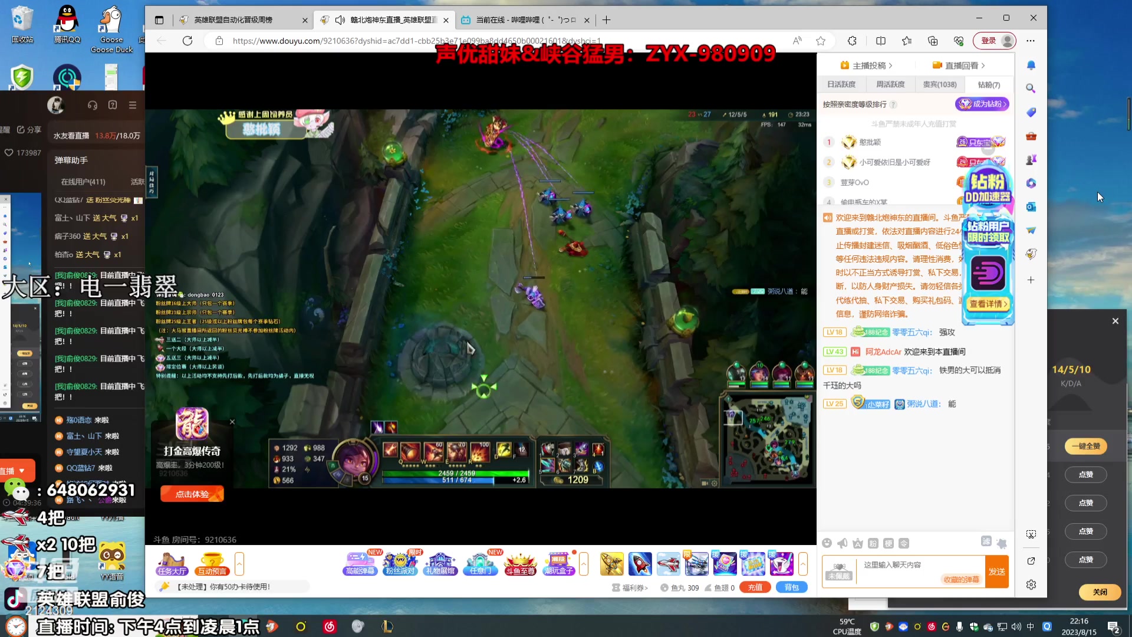Refresh the Douyu page
This screenshot has height=637, width=1132.
coord(187,41)
